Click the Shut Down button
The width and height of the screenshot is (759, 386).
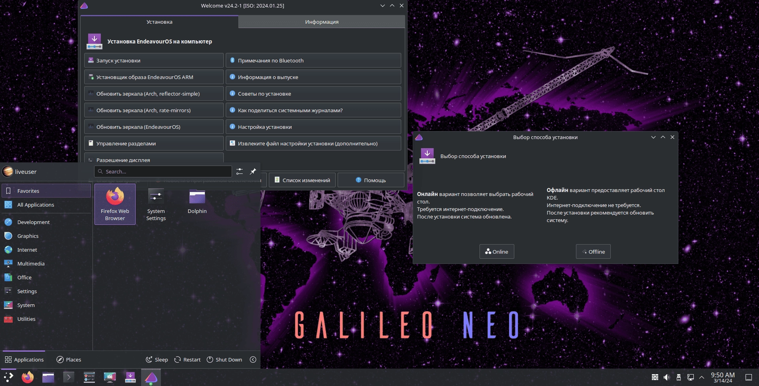(x=225, y=360)
